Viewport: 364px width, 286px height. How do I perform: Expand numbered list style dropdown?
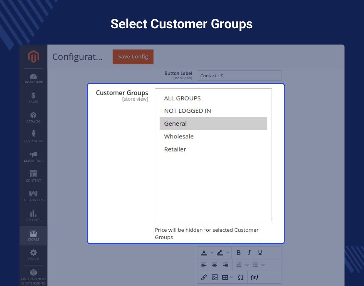(x=247, y=265)
